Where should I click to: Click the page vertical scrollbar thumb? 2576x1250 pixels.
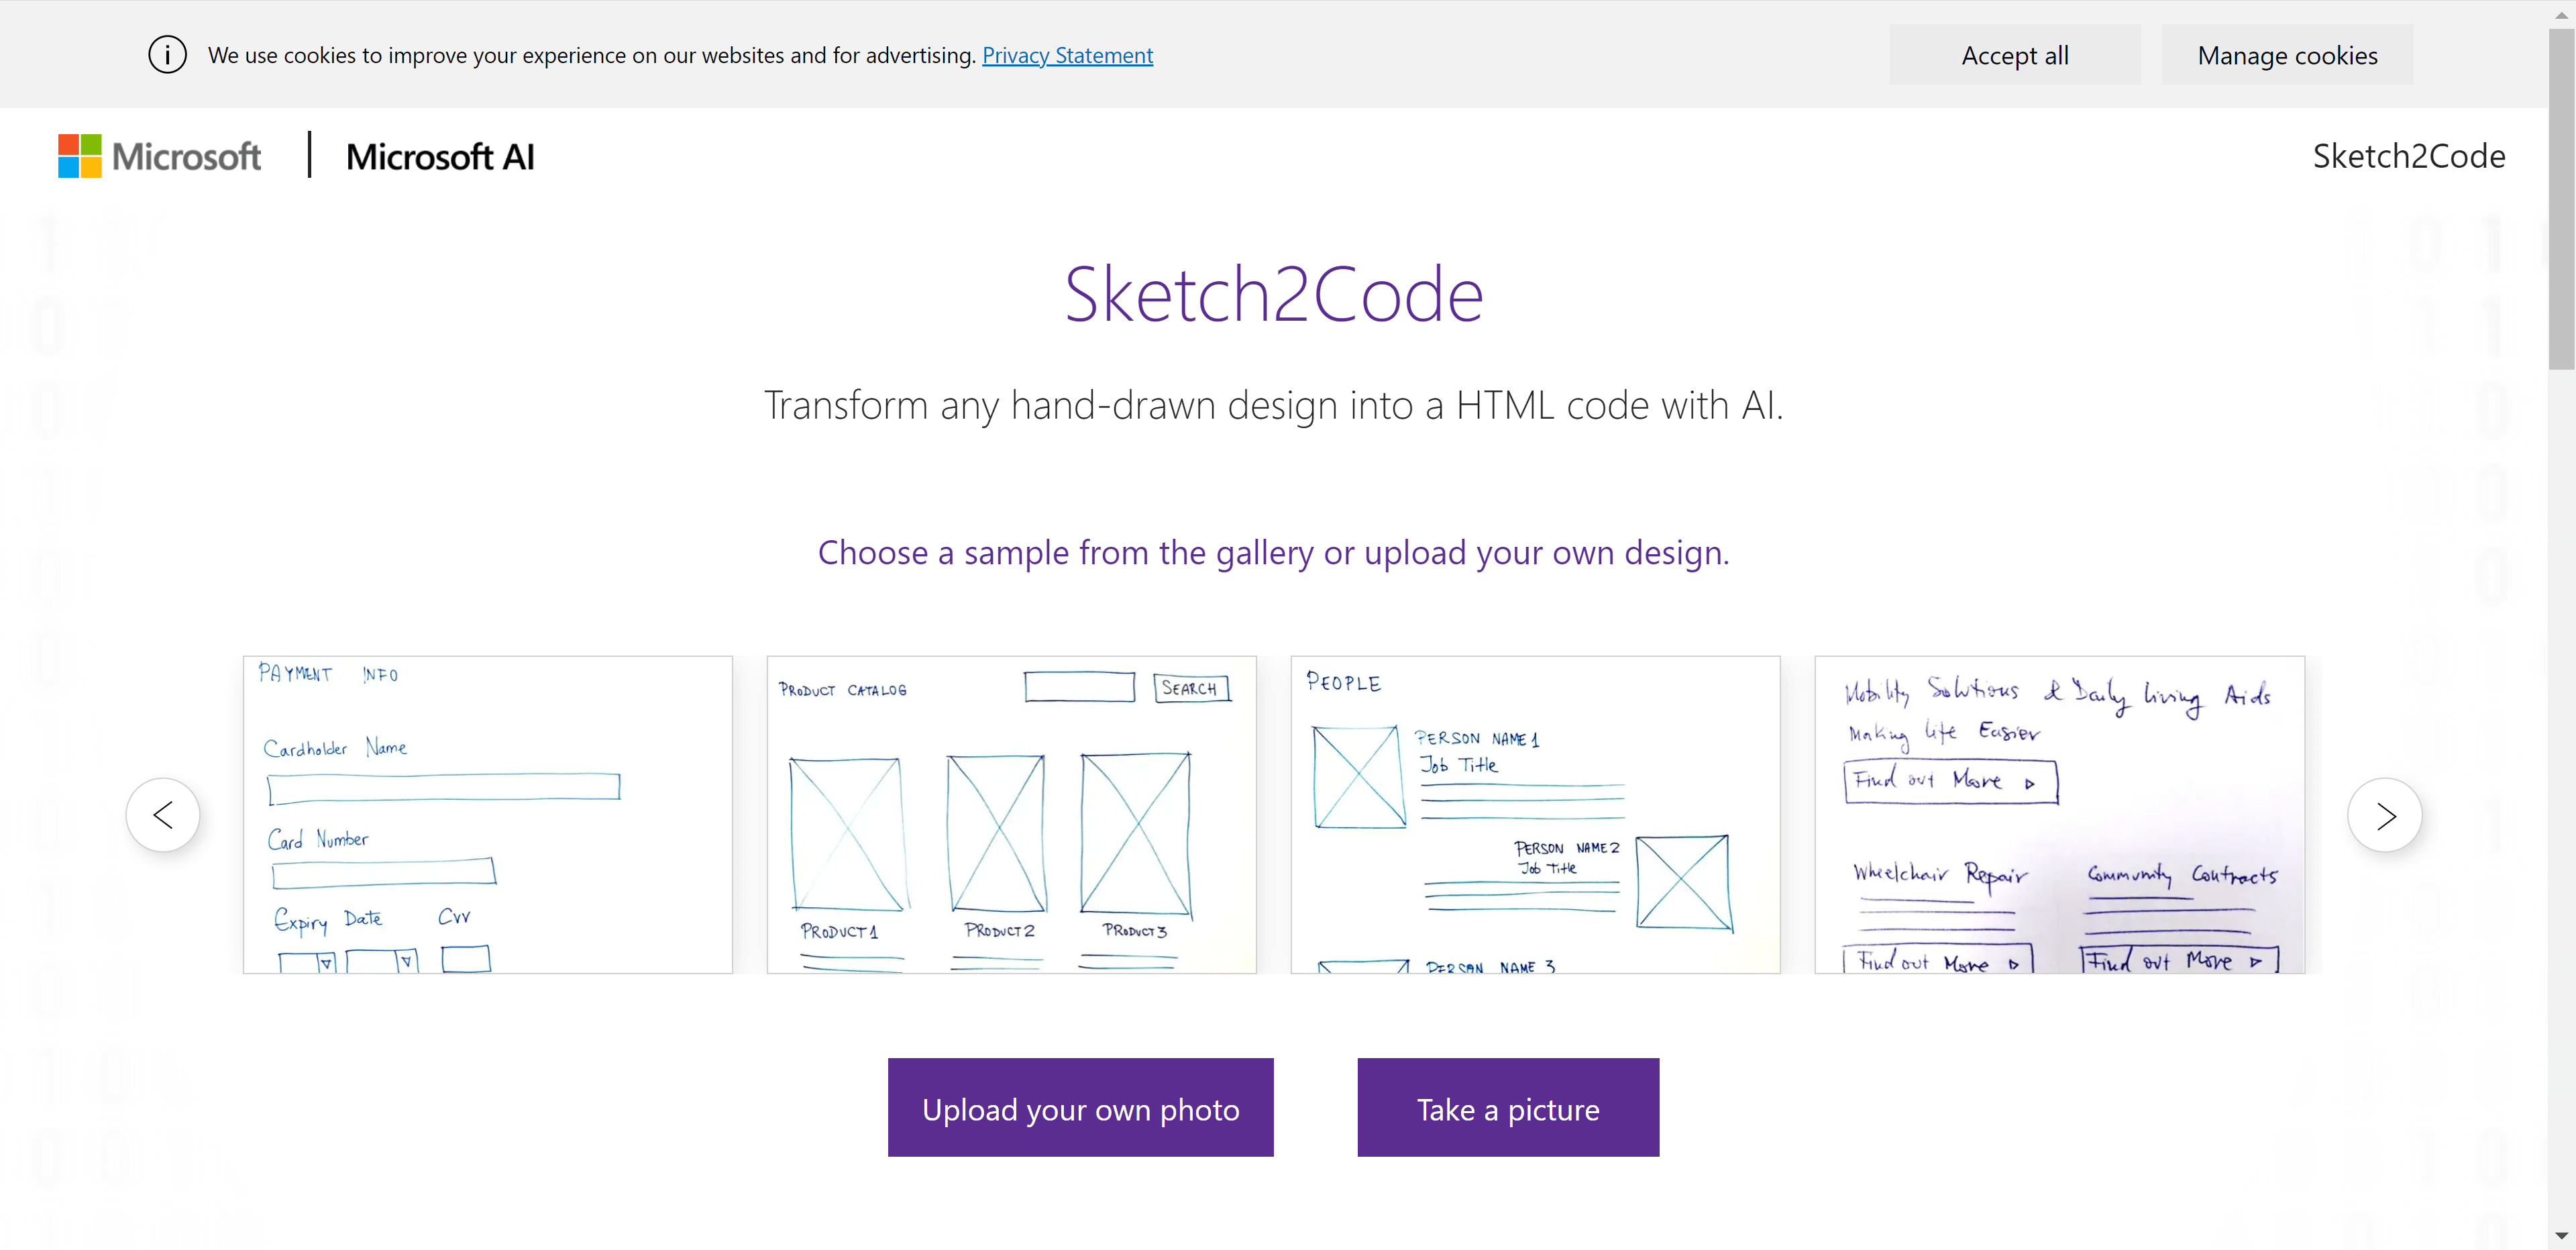(x=2561, y=200)
